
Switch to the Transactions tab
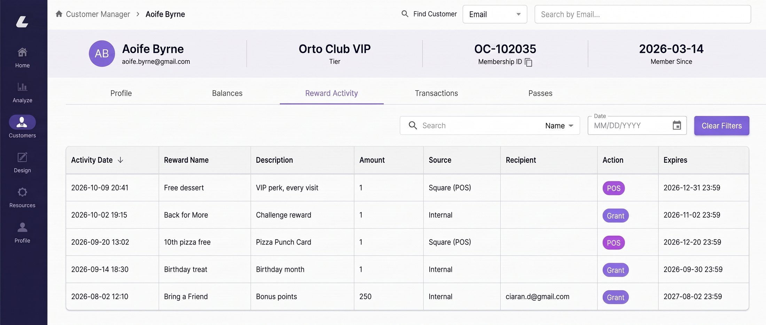[436, 93]
